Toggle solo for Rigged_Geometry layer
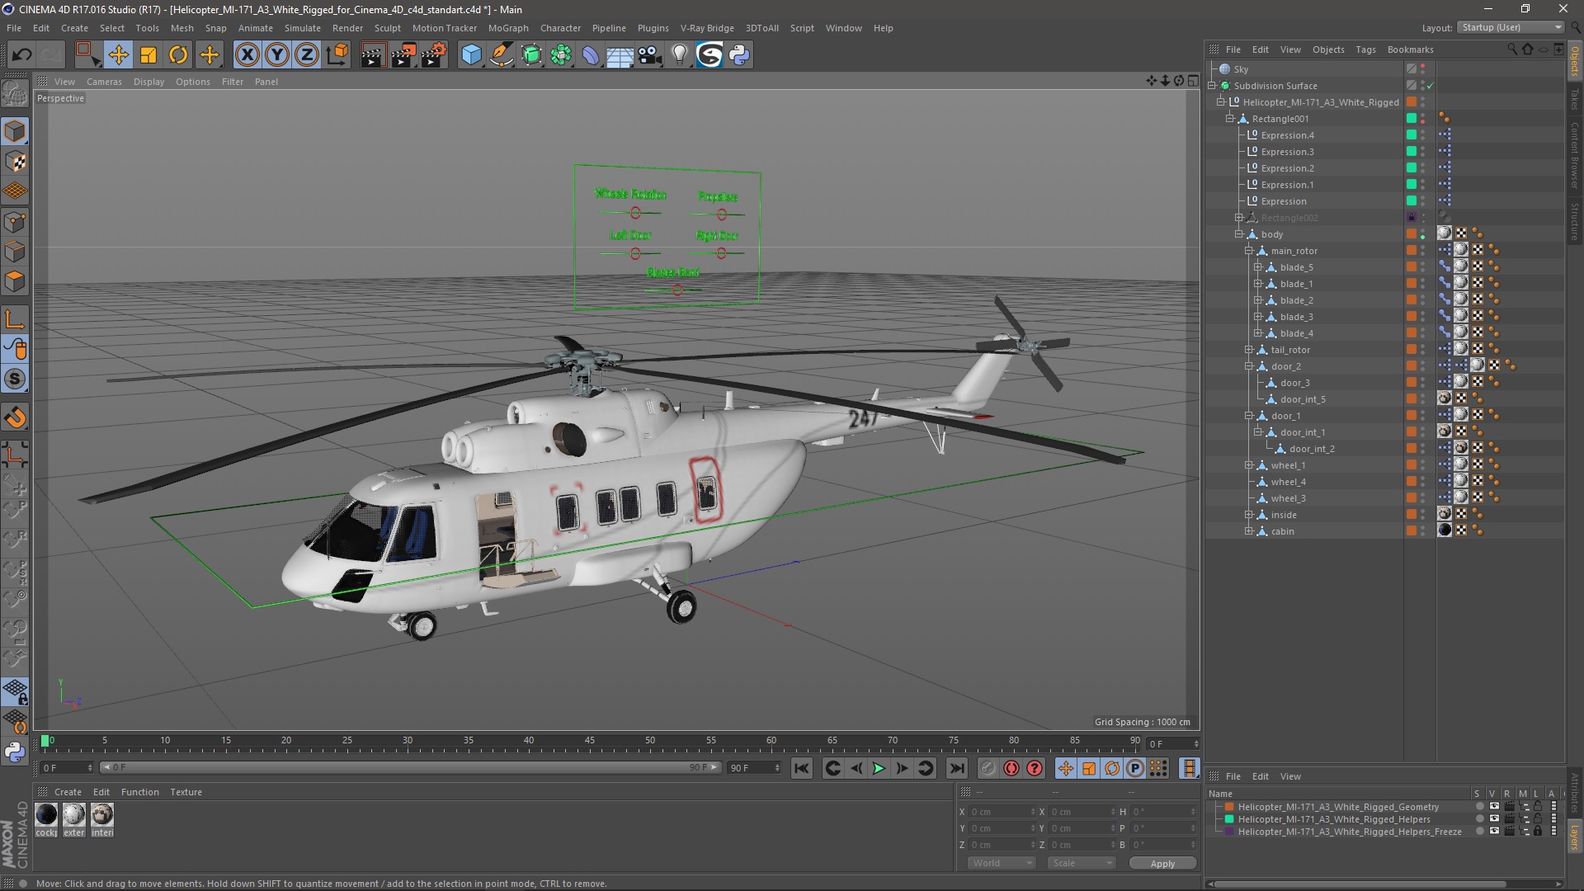Screen dimensions: 1584x891 [1479, 807]
